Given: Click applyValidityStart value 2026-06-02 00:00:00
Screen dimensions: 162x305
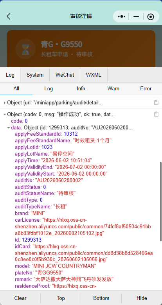Looking at the screenshot, I should pyautogui.click(x=82, y=174).
